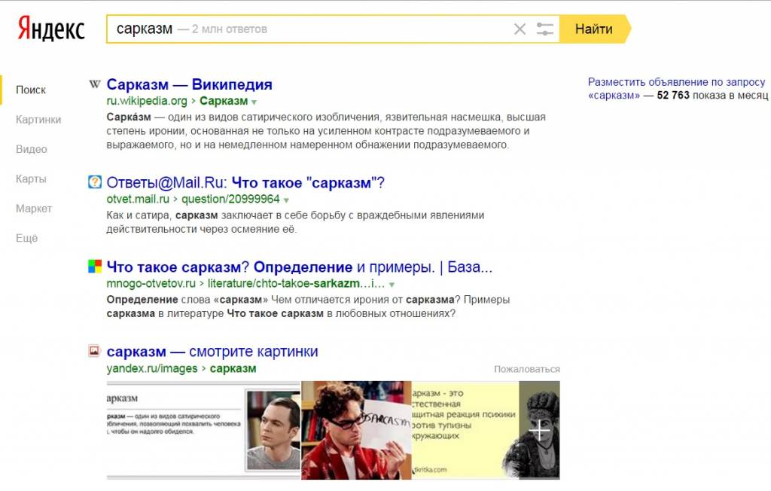Image resolution: width=771 pixels, height=491 pixels.
Task: Click the Яндекс logo
Action: (51, 28)
